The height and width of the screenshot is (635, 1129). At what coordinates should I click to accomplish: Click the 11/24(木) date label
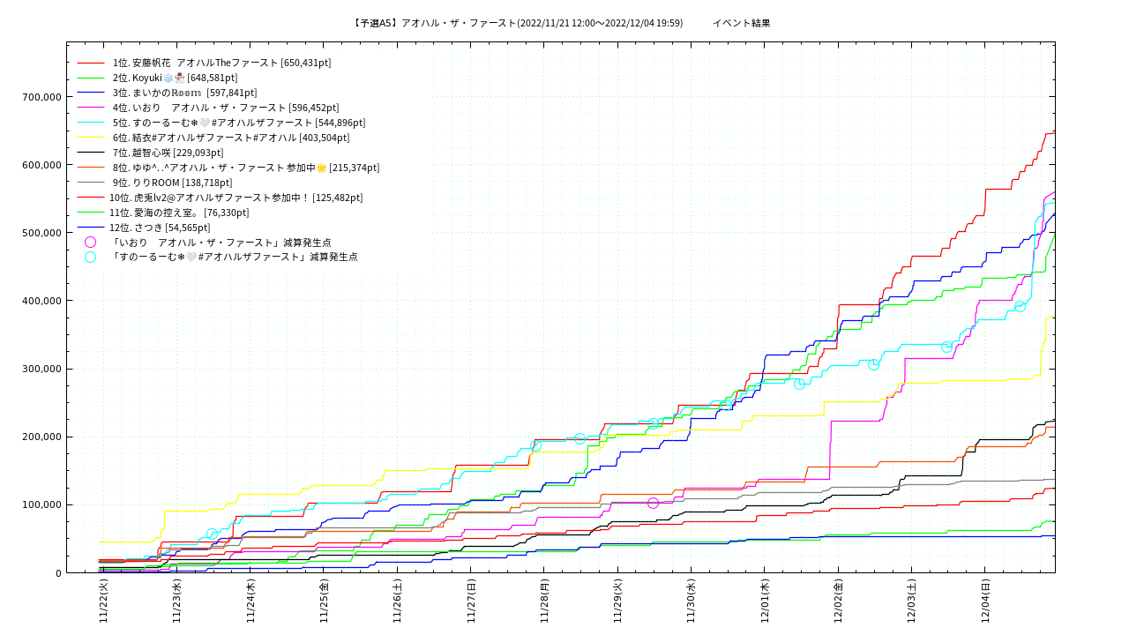click(250, 601)
